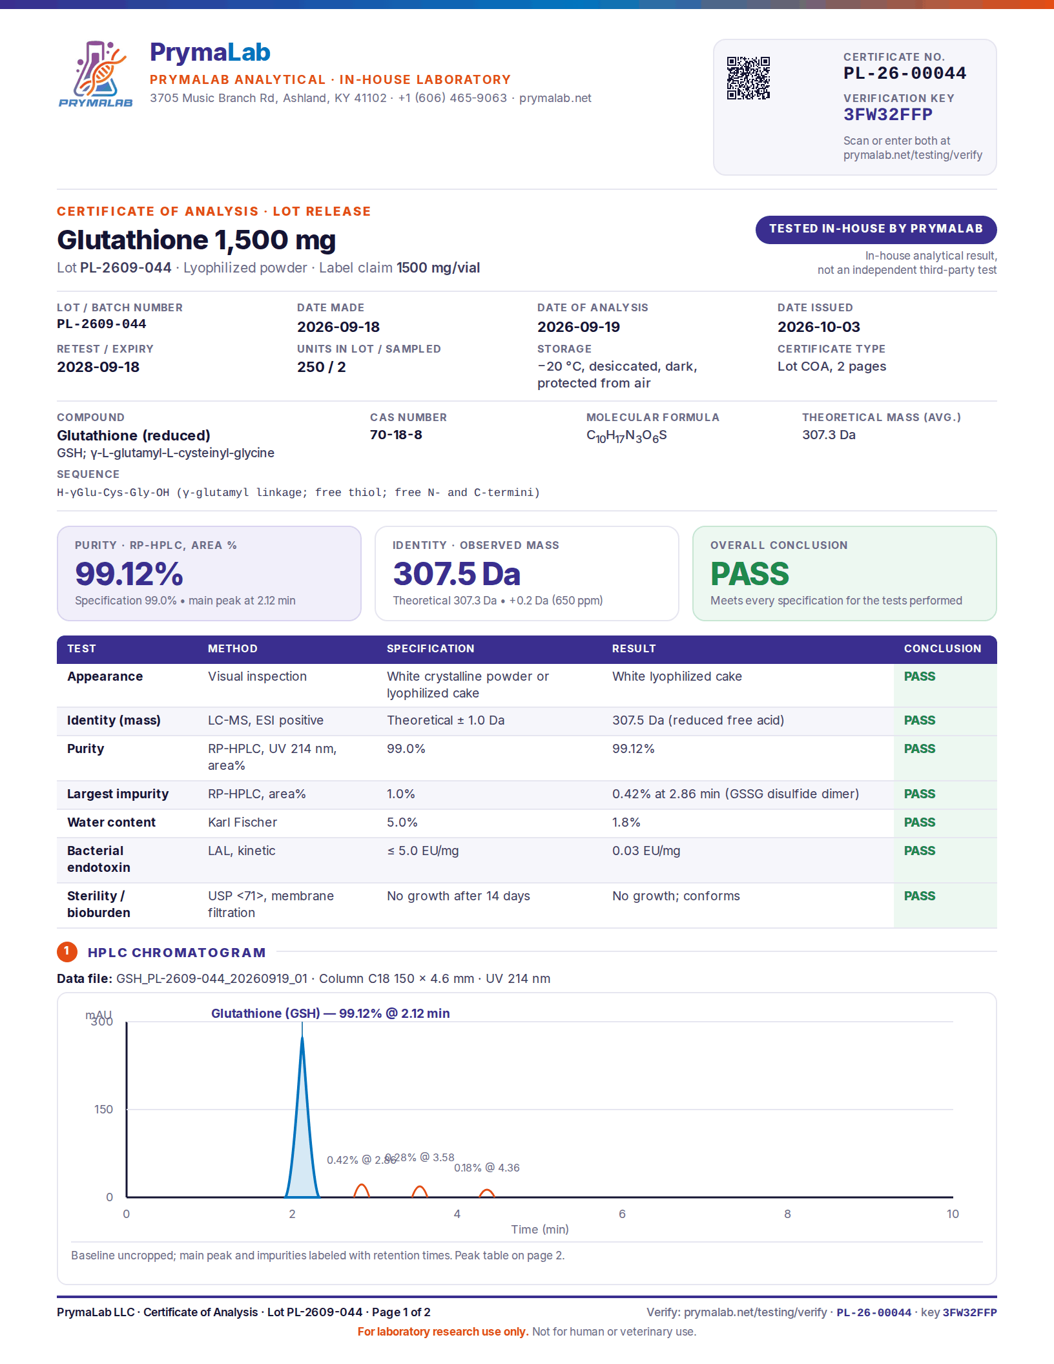Image resolution: width=1054 pixels, height=1364 pixels.
Task: Click the Sterility / bioburden row label
Action: point(99,904)
